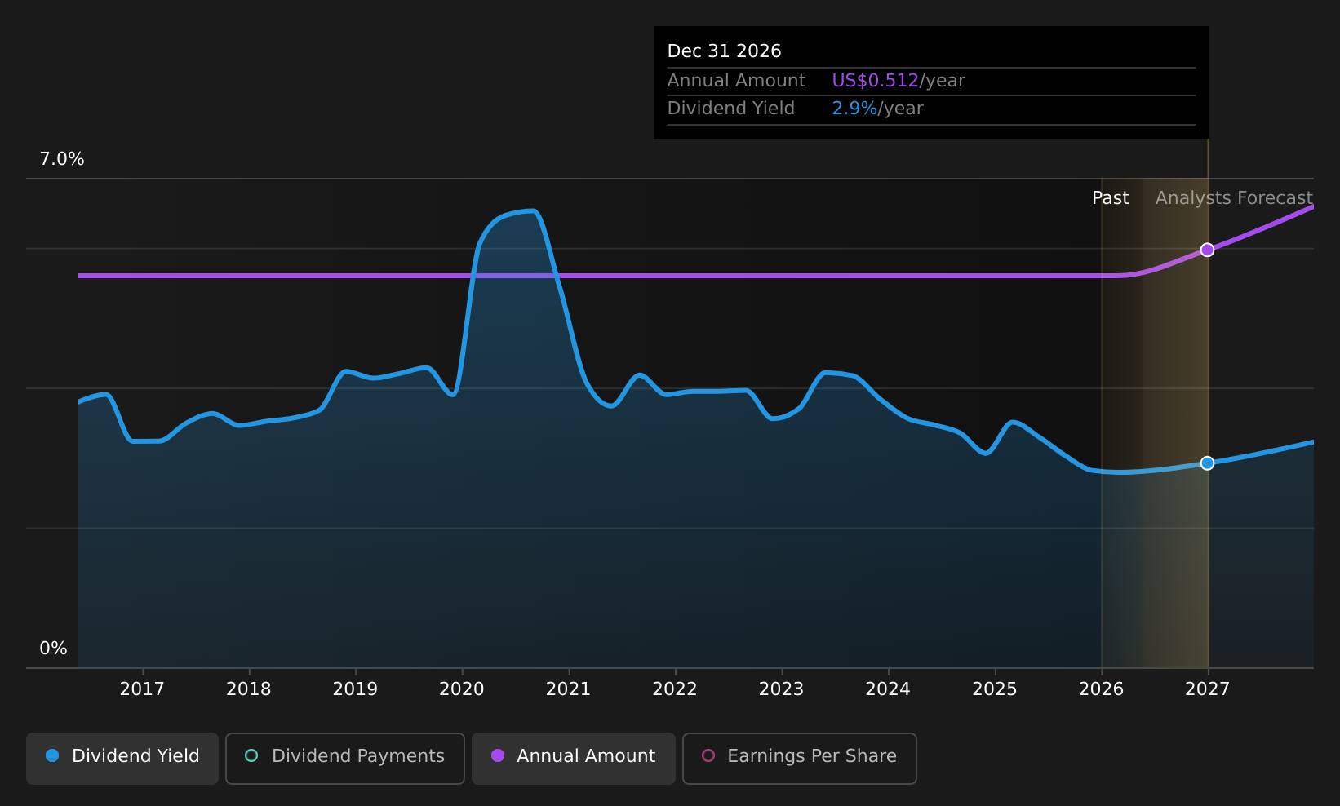Click the 2026 x-axis label
Image resolution: width=1340 pixels, height=806 pixels.
tap(1102, 689)
